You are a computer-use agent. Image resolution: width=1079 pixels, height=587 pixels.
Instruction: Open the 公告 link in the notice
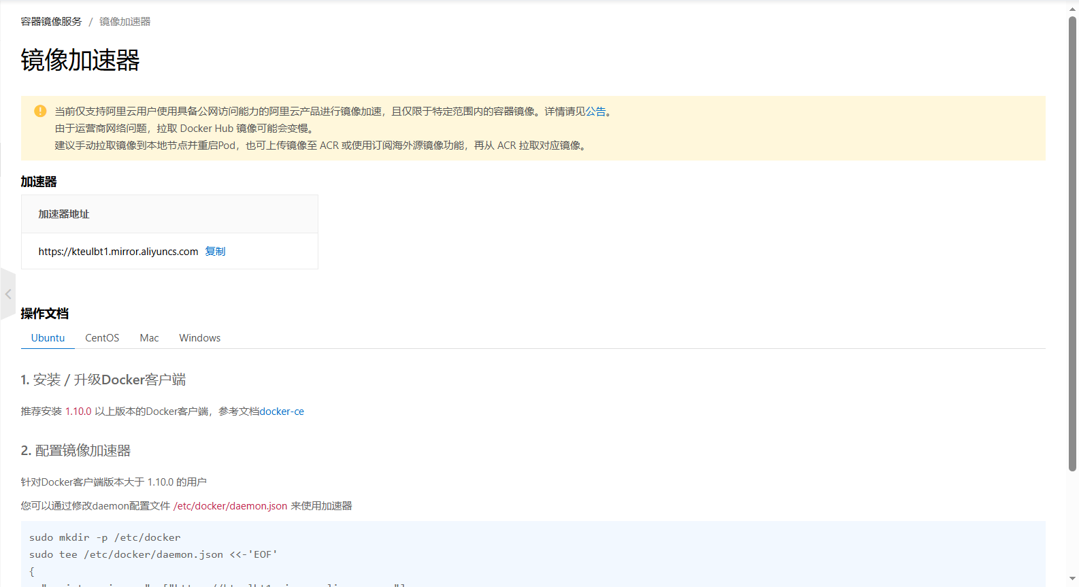point(596,112)
